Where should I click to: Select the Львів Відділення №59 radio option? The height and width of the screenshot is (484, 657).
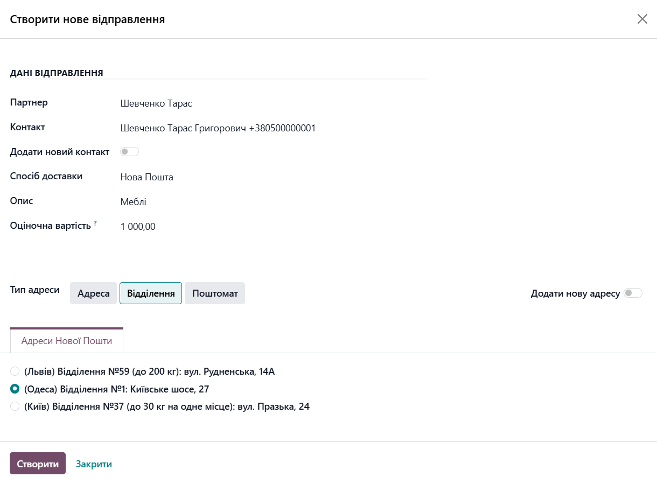click(15, 371)
